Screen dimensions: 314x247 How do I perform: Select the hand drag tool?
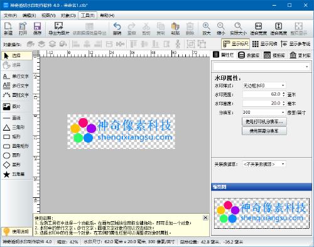click(x=17, y=65)
